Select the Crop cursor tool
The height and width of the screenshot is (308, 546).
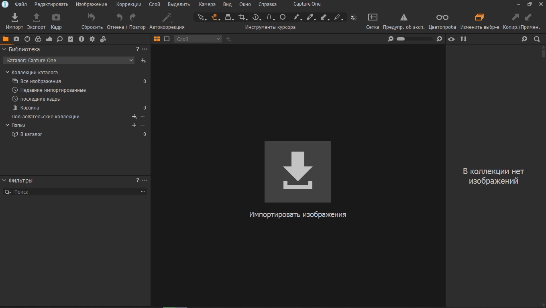click(242, 17)
